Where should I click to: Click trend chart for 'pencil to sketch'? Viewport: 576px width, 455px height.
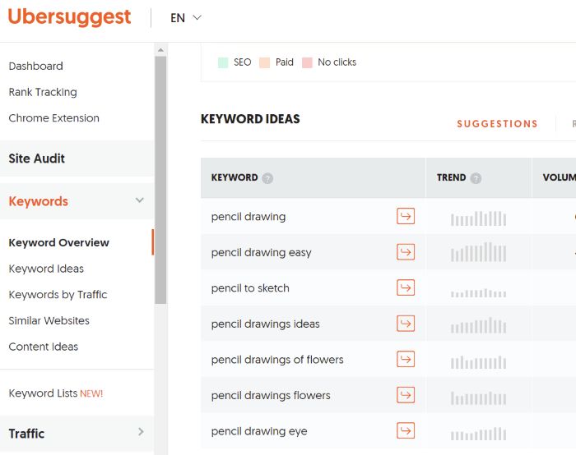pos(478,293)
